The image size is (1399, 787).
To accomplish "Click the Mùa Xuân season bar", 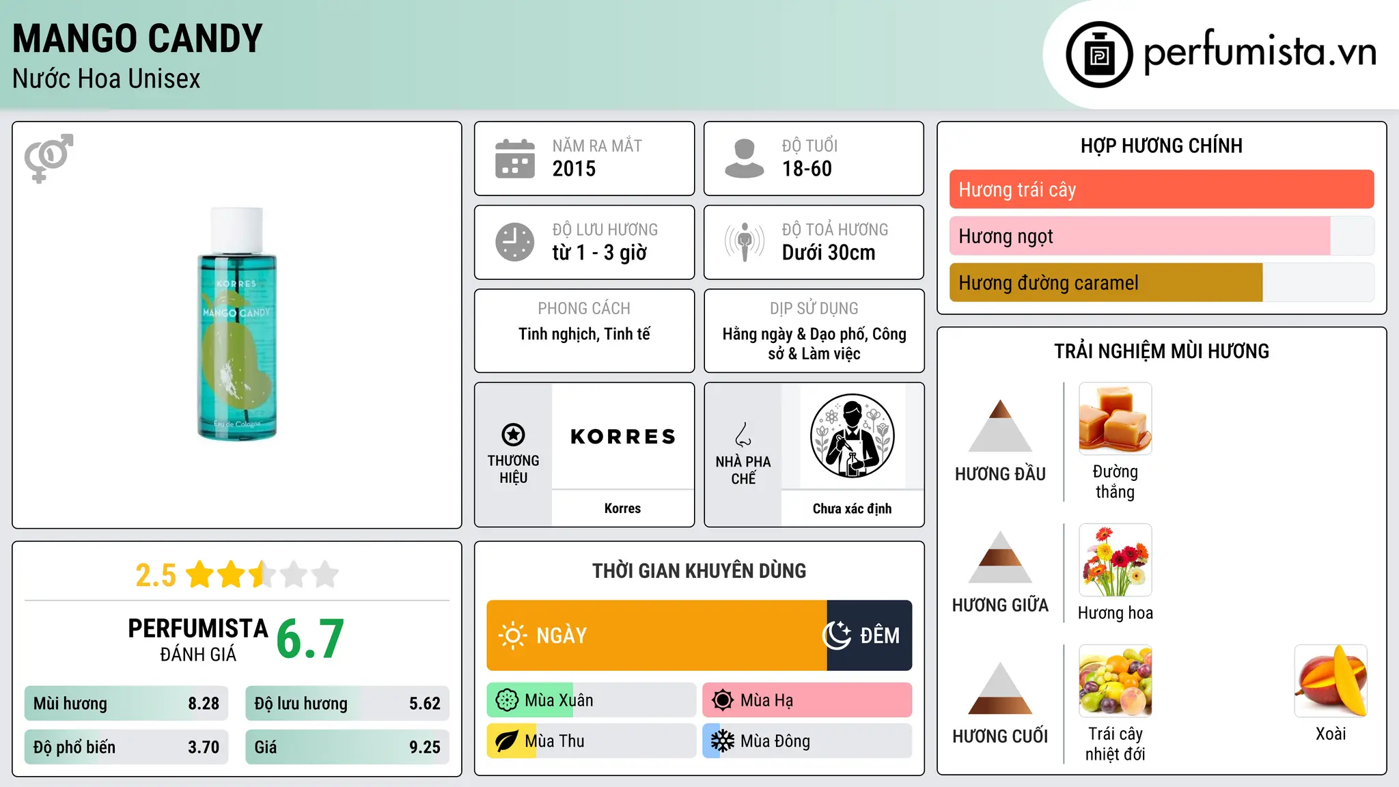I will (x=592, y=700).
